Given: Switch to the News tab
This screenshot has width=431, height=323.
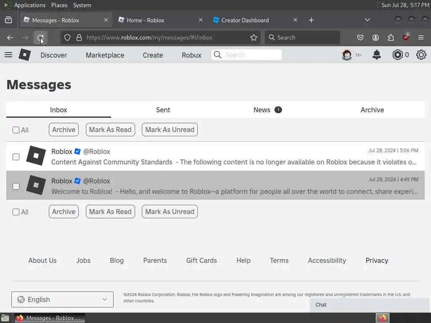Looking at the screenshot, I should pos(268,110).
